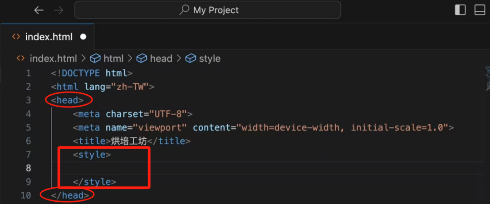490x204 pixels.
Task: Open the index.html breadcrumb dropdown
Action: point(53,58)
